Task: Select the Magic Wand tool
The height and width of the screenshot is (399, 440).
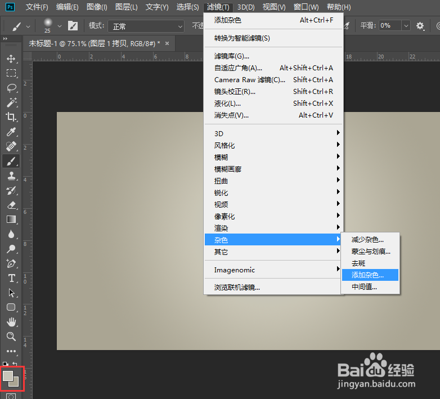Action: point(11,102)
